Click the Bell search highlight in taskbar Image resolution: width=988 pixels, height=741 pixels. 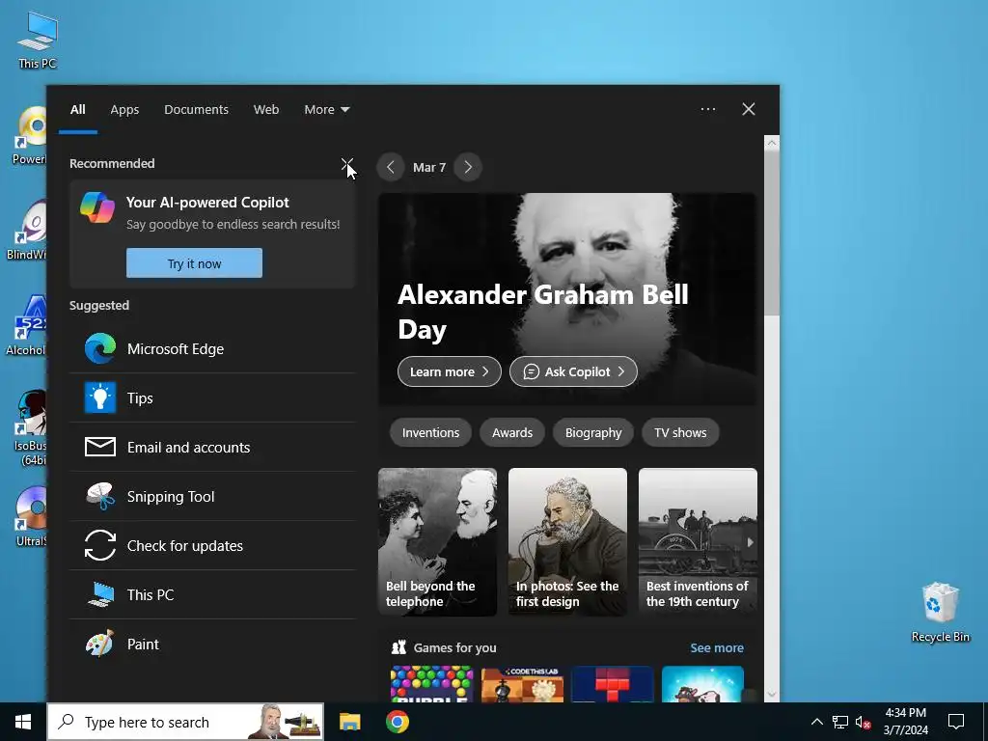(x=285, y=722)
